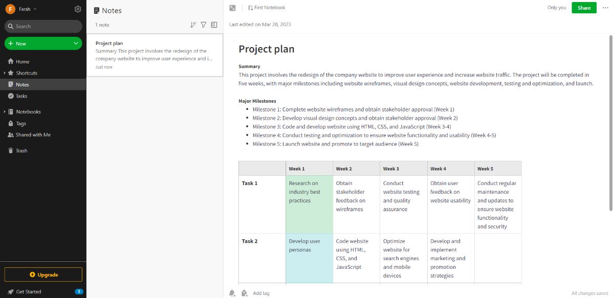Expand the Notebooks tree
Image resolution: width=614 pixels, height=298 pixels.
pyautogui.click(x=5, y=111)
